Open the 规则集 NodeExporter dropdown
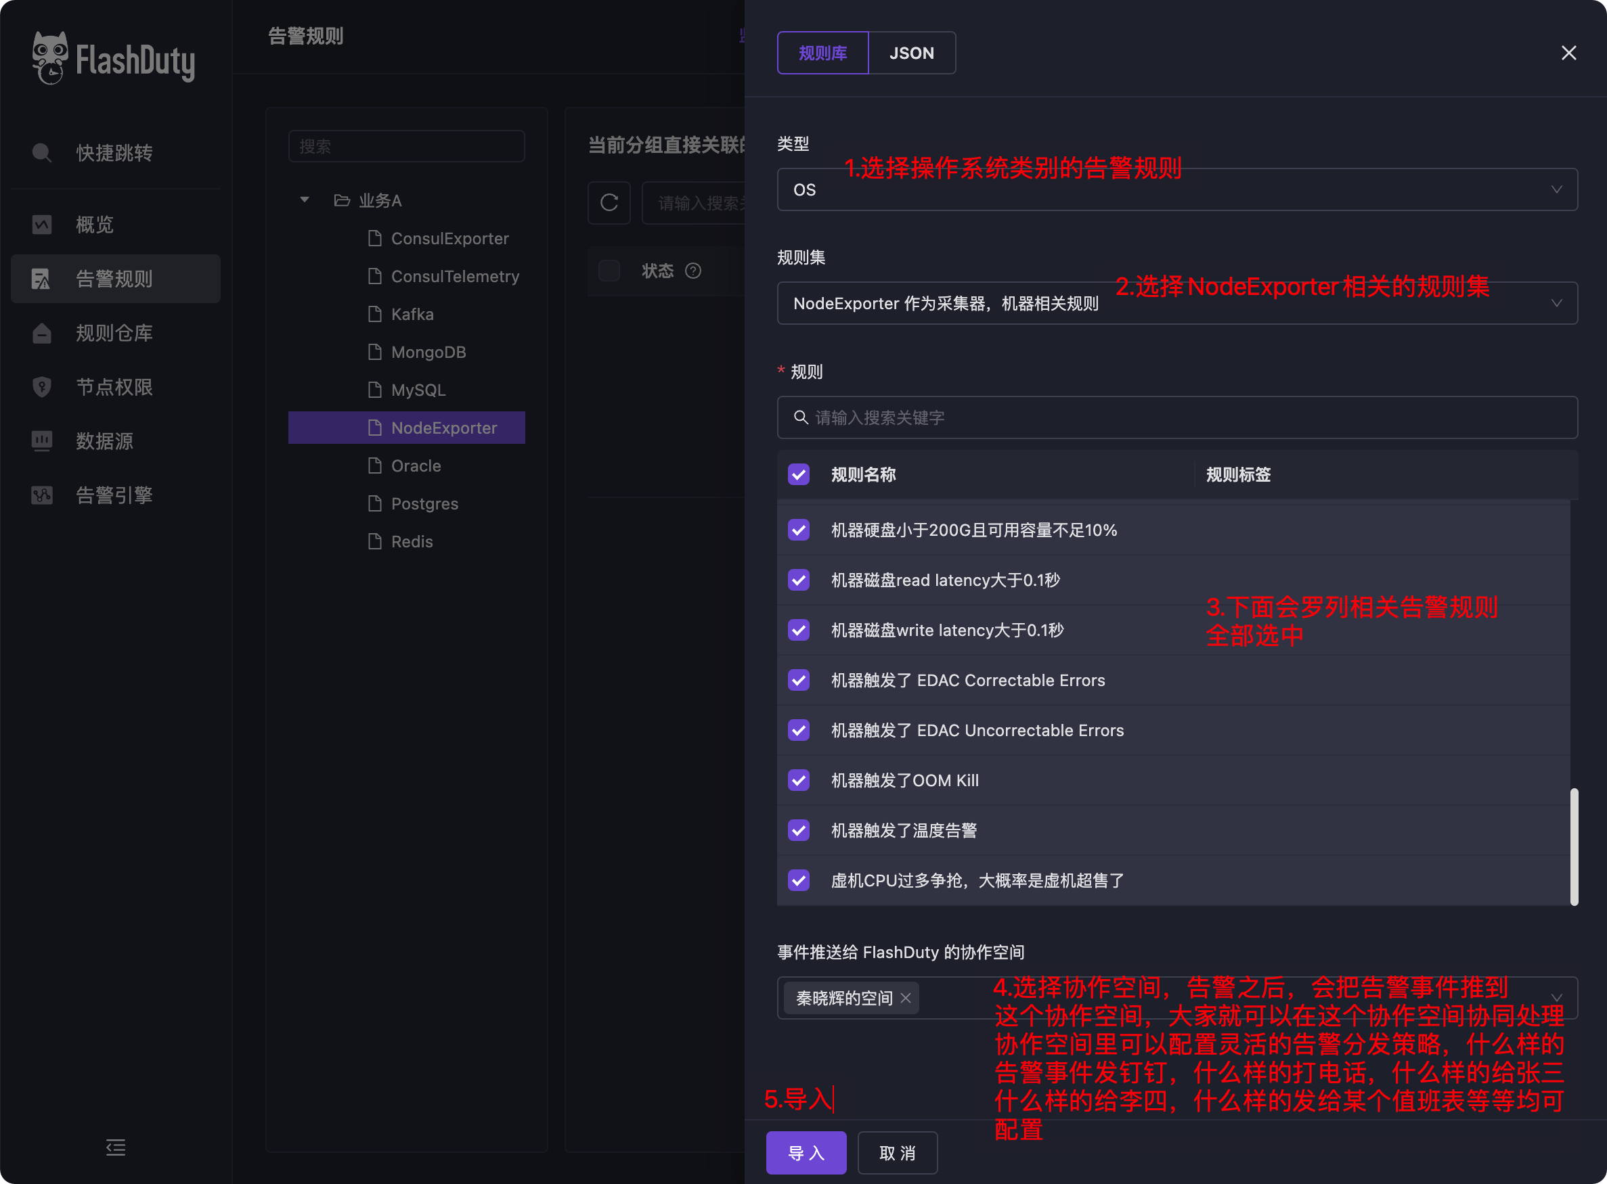The image size is (1607, 1184). click(x=1176, y=303)
